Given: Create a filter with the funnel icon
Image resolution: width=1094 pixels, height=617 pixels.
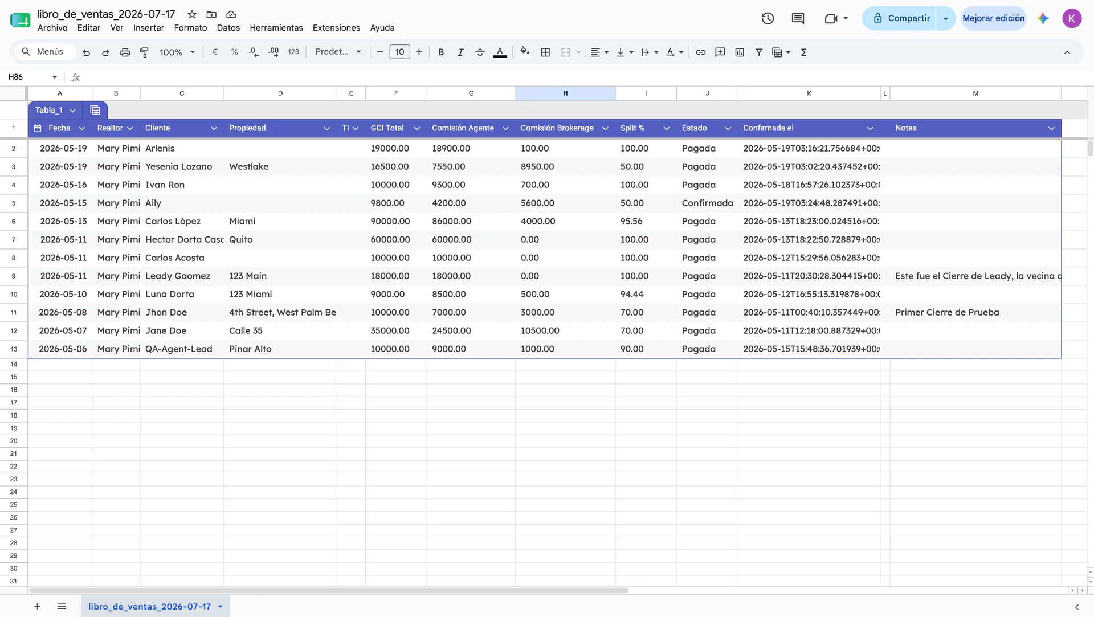Looking at the screenshot, I should pos(759,52).
